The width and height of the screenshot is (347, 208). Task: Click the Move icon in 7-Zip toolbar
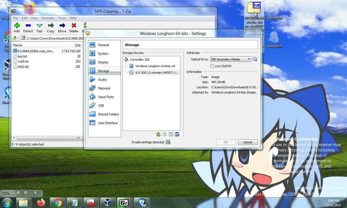point(62,25)
